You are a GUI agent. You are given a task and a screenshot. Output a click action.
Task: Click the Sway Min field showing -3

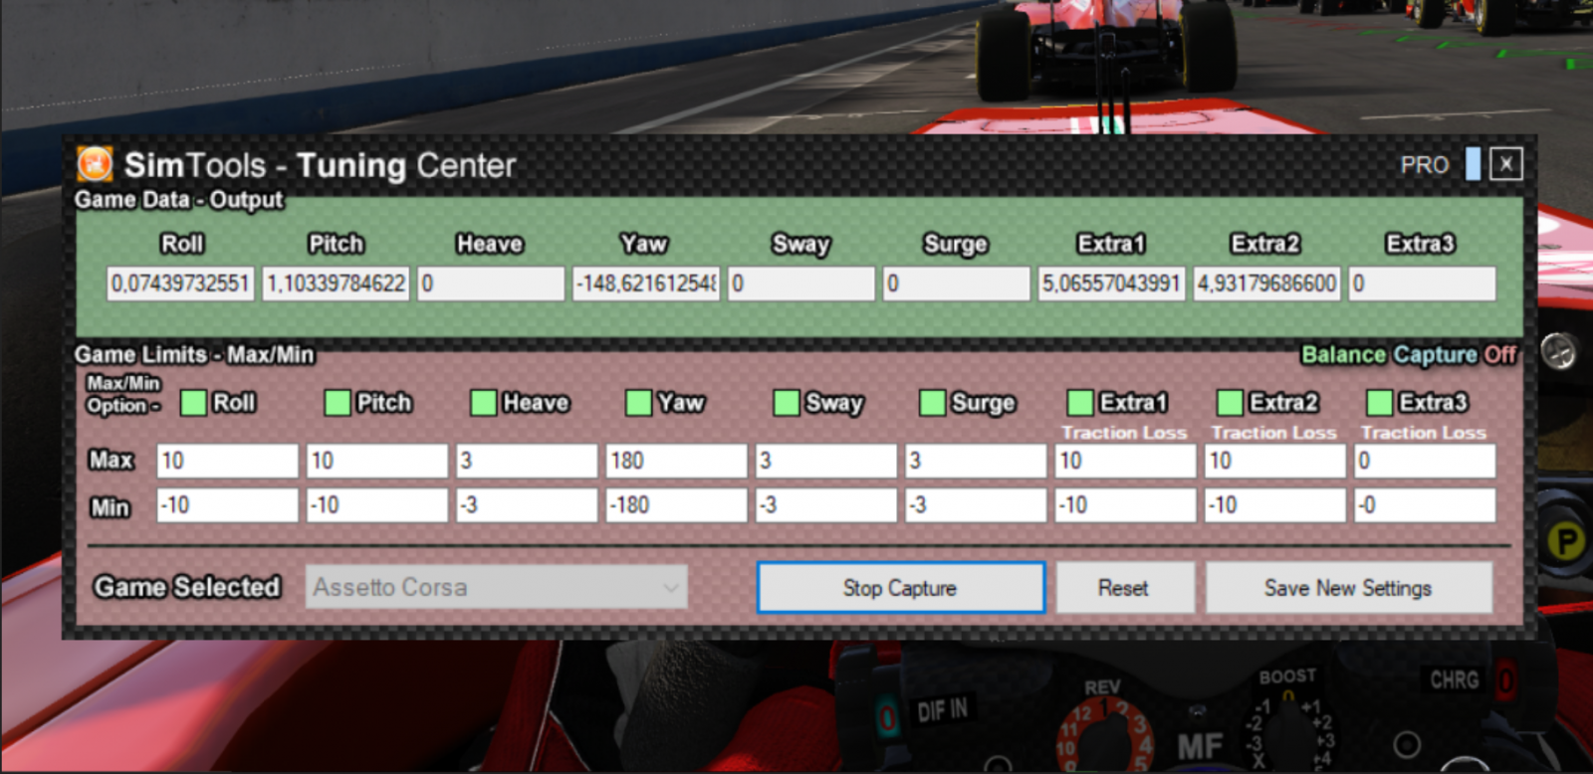pos(826,505)
